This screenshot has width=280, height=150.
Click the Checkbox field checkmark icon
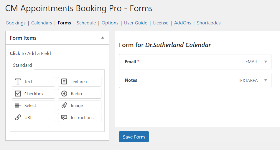click(x=18, y=94)
